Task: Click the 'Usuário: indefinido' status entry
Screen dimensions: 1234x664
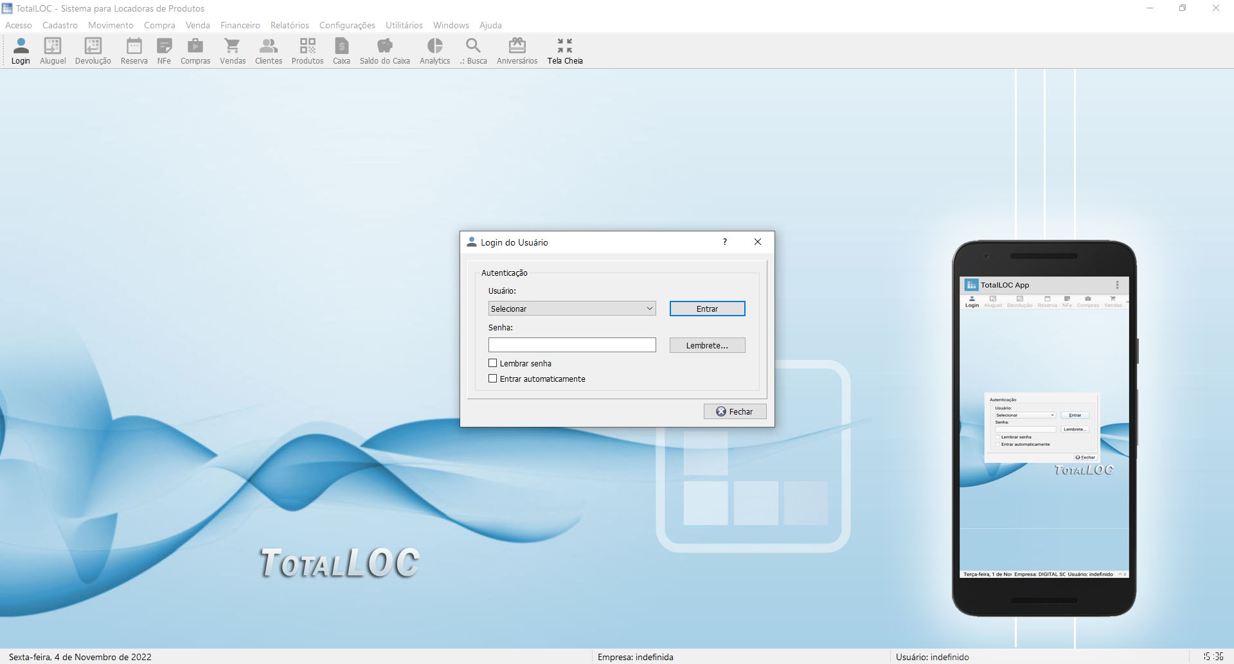Action: tap(933, 657)
